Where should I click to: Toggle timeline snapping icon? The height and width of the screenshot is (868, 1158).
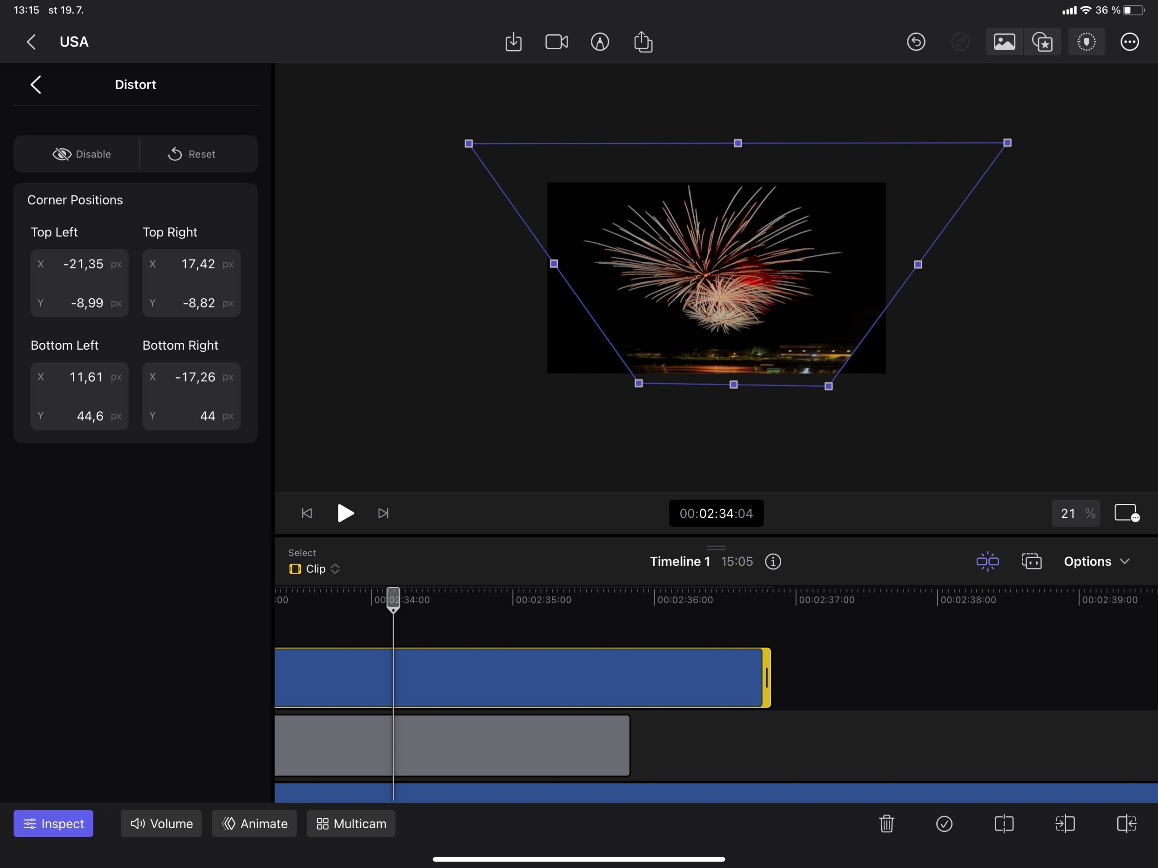(x=987, y=561)
